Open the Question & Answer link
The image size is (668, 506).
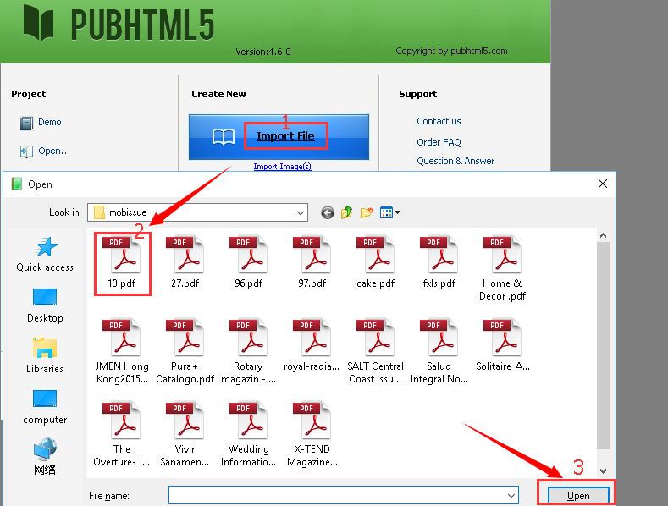(x=455, y=161)
